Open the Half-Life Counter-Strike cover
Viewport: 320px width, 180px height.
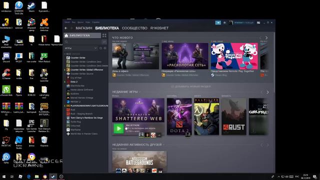tap(206, 116)
